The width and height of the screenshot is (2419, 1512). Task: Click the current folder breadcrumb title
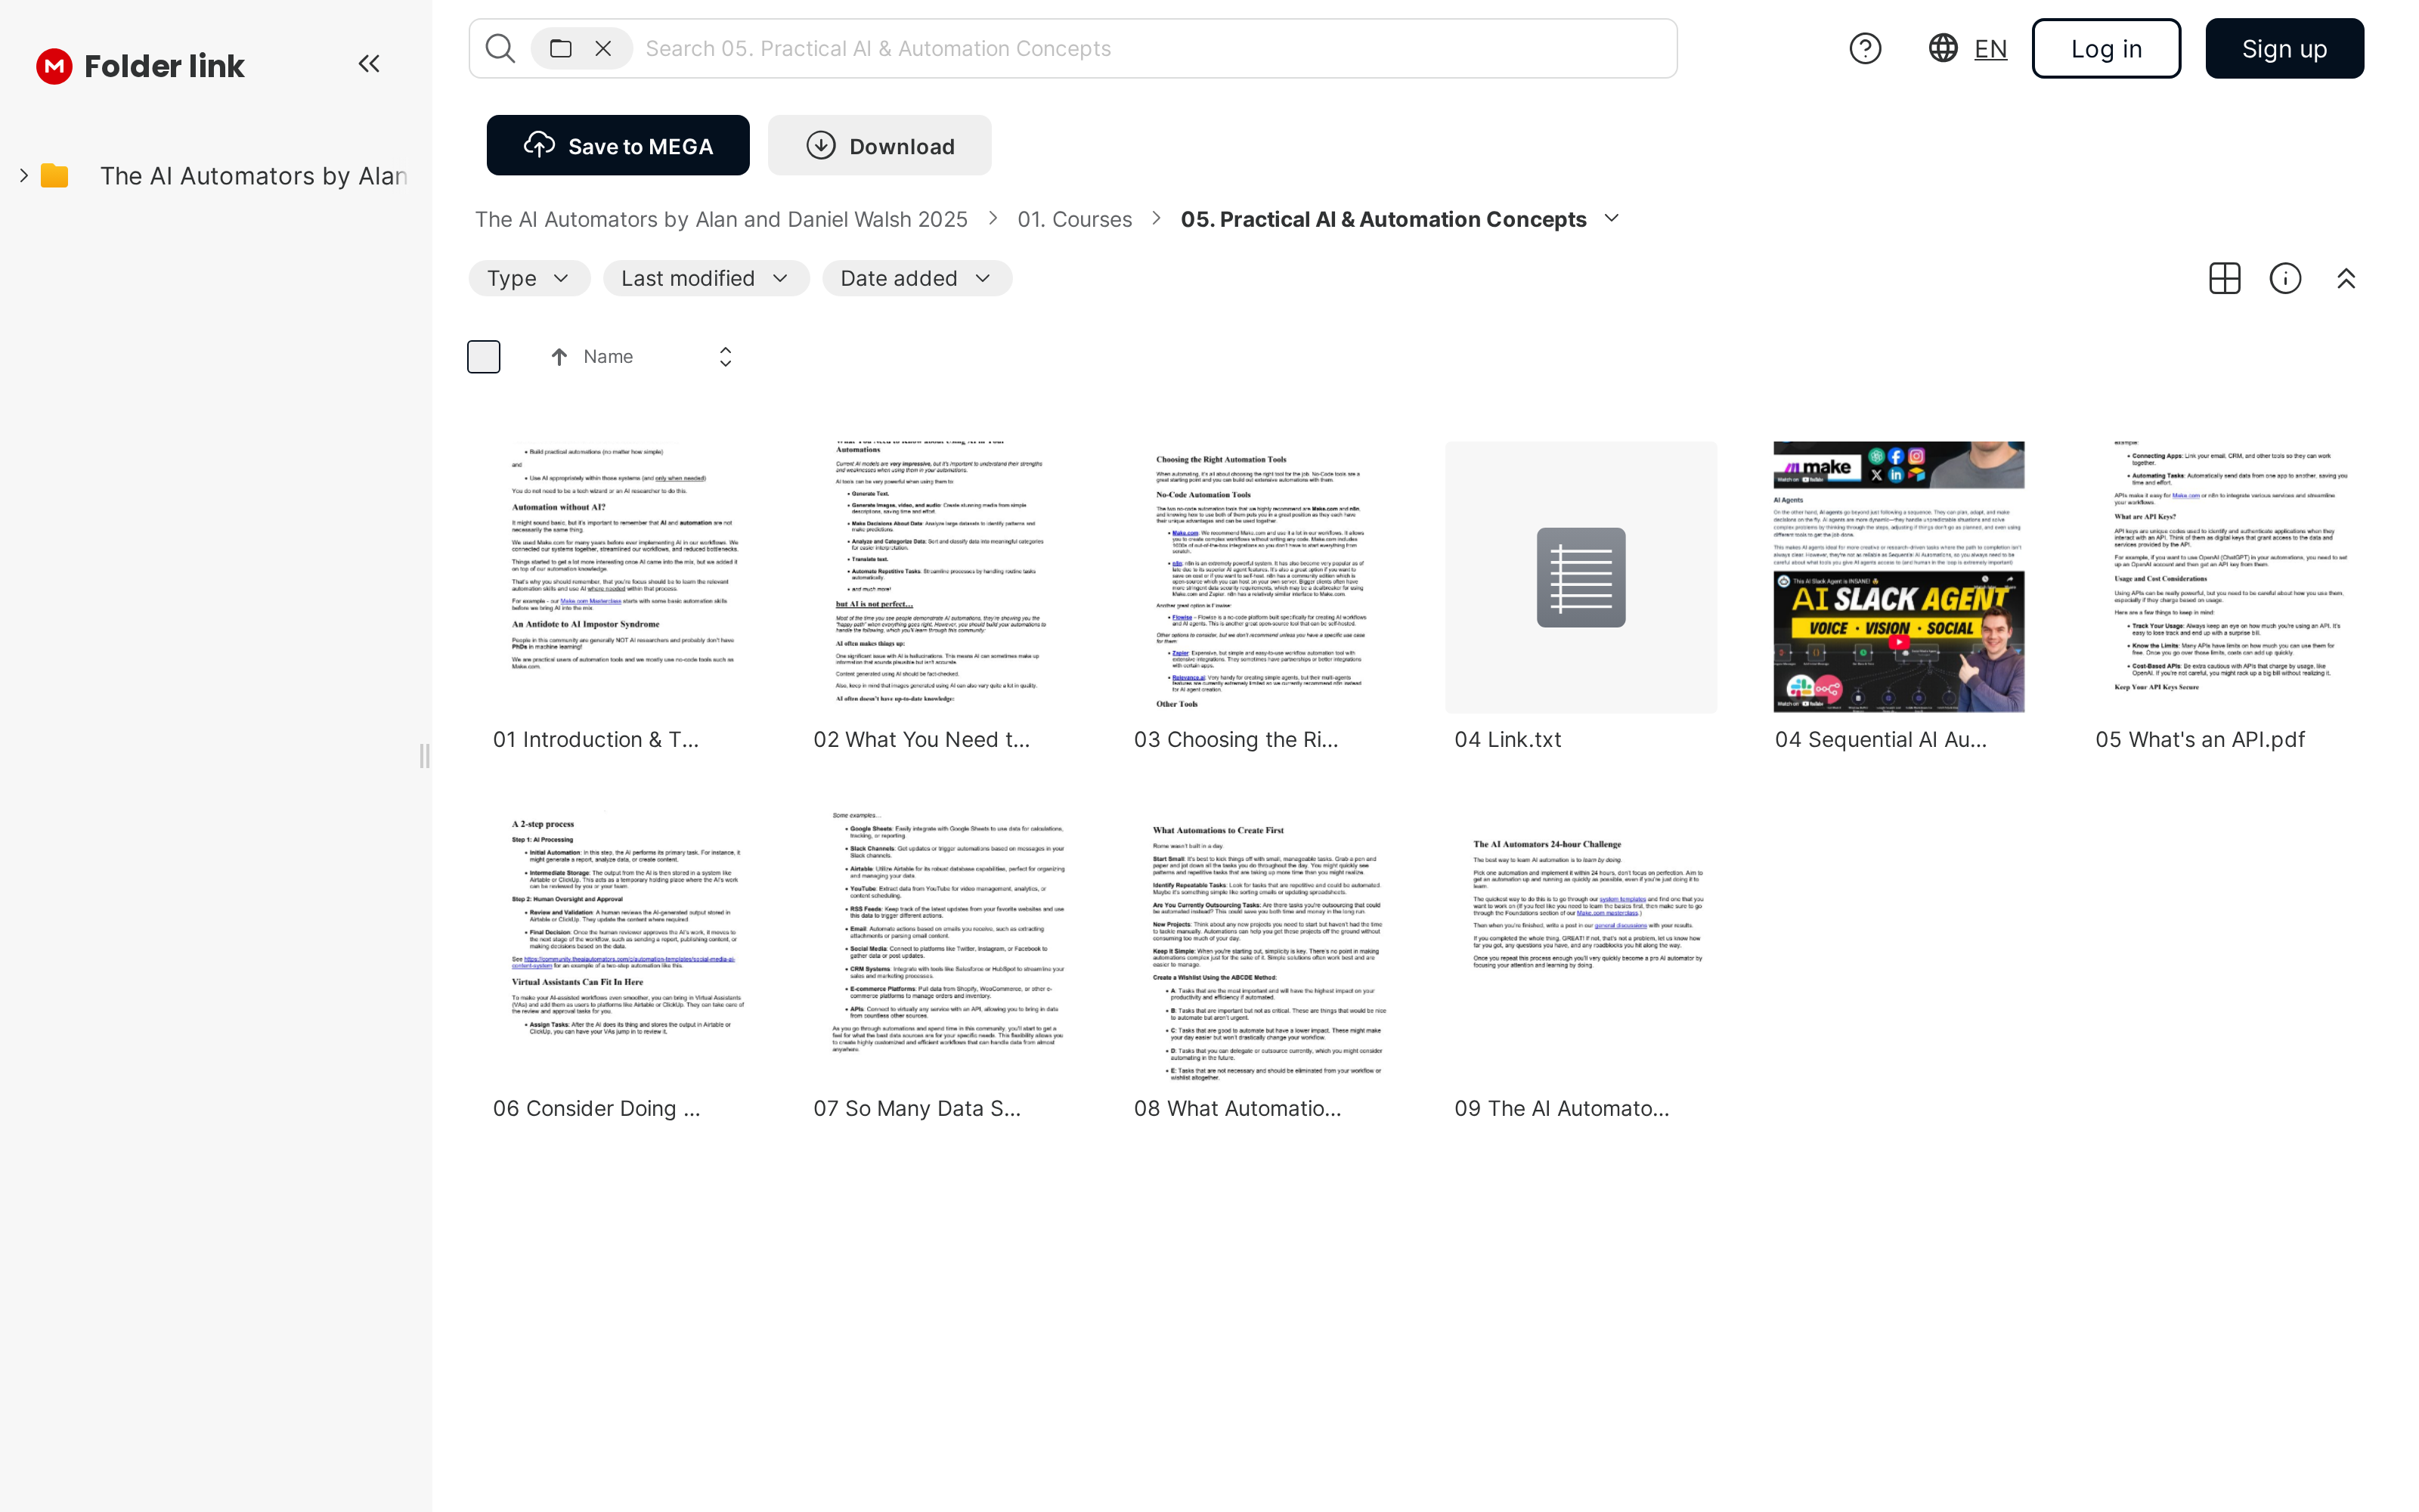1383,219
